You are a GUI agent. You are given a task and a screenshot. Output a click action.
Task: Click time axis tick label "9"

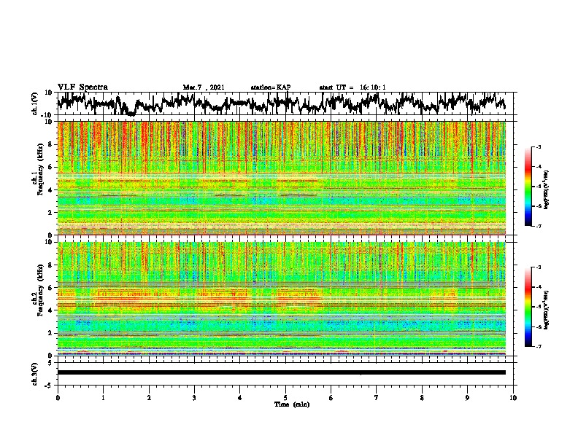pyautogui.click(x=467, y=398)
